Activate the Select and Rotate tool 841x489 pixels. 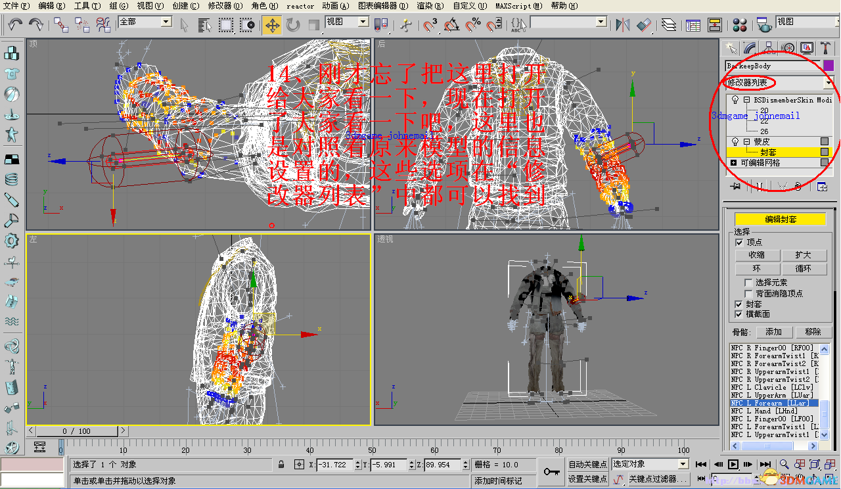[x=293, y=26]
